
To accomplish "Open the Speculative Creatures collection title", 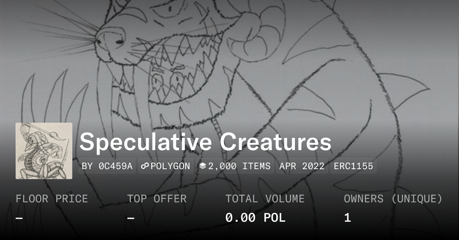I will point(205,142).
